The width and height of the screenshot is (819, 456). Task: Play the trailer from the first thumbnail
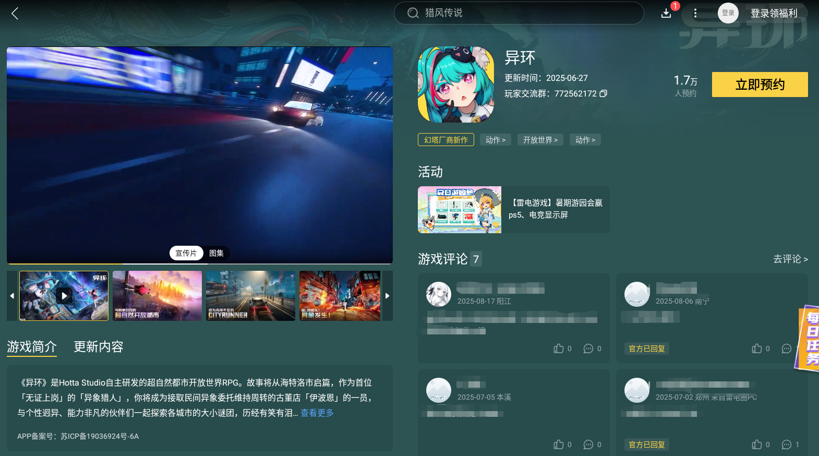[64, 296]
